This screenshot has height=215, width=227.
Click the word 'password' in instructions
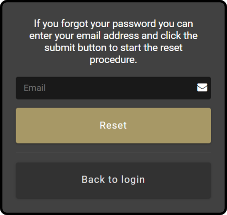134,24
